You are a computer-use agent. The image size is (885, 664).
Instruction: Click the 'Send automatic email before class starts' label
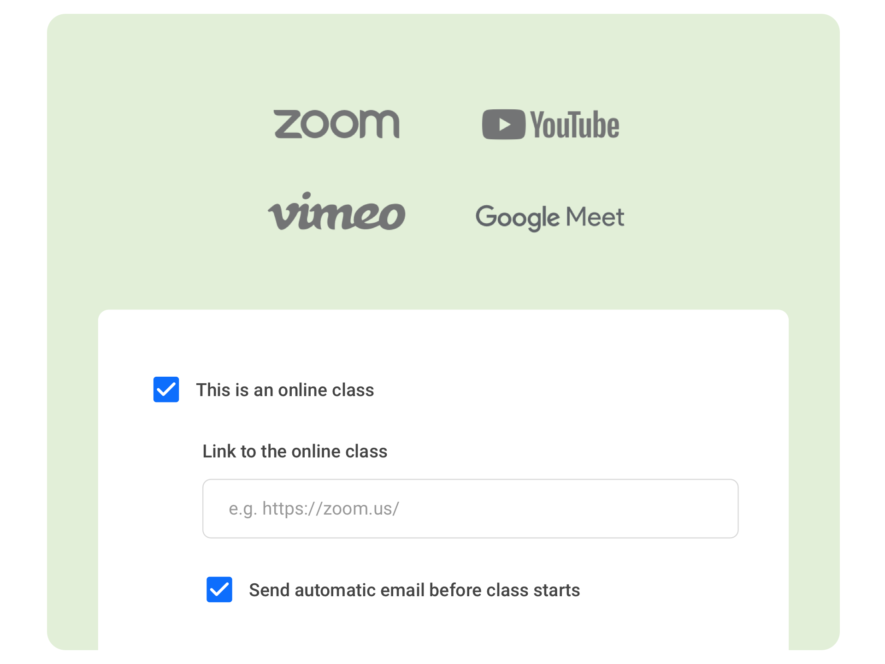[414, 590]
